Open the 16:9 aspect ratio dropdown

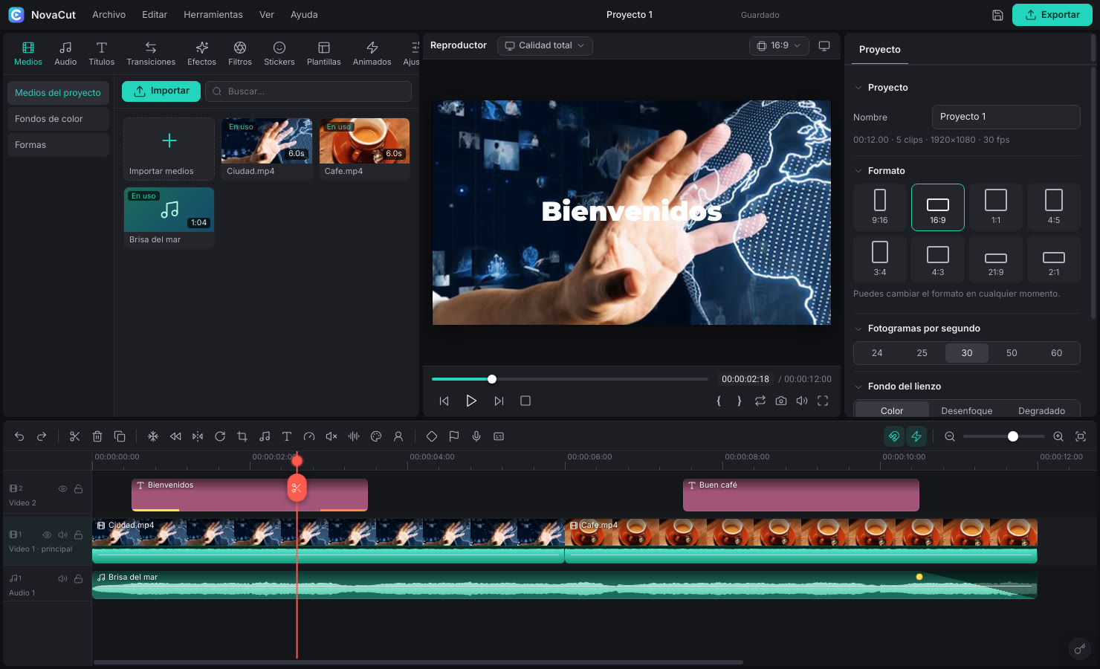coord(779,45)
